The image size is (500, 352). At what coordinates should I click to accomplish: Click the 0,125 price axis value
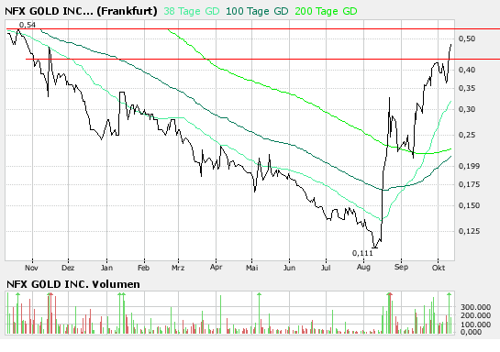pos(469,231)
